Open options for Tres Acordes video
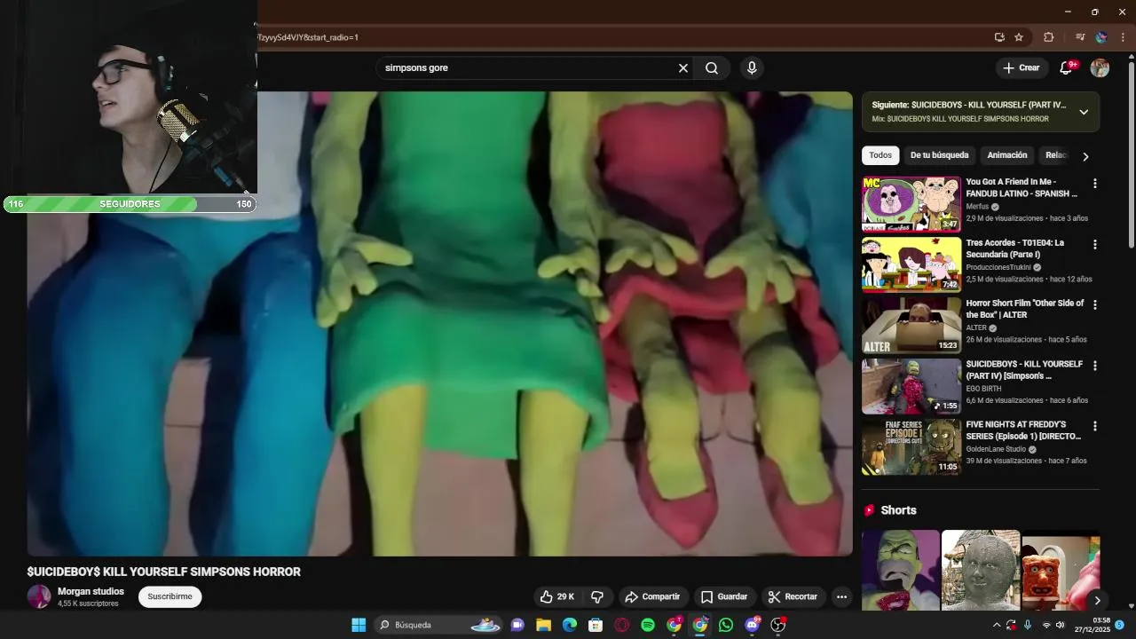 (x=1094, y=244)
